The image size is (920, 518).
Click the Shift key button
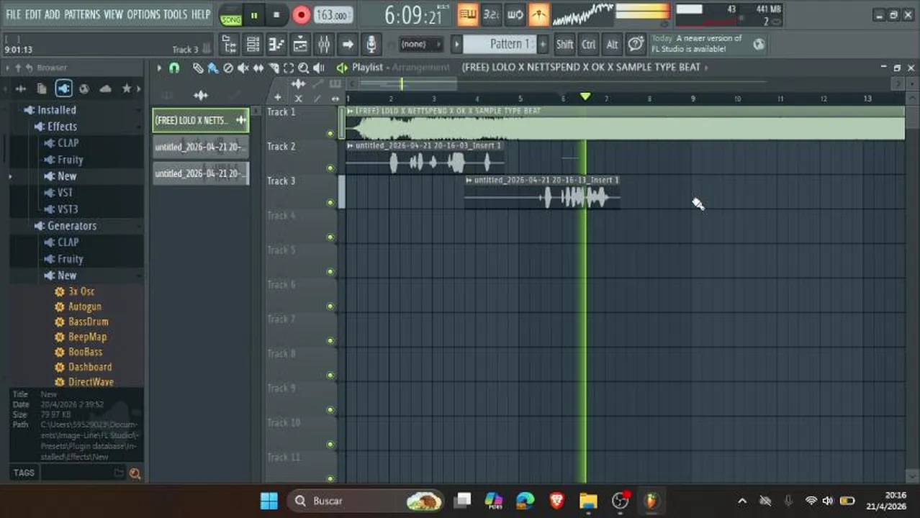pyautogui.click(x=564, y=45)
